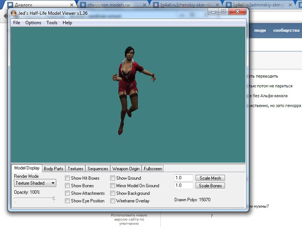Click the Scale Bones button

pos(210,186)
